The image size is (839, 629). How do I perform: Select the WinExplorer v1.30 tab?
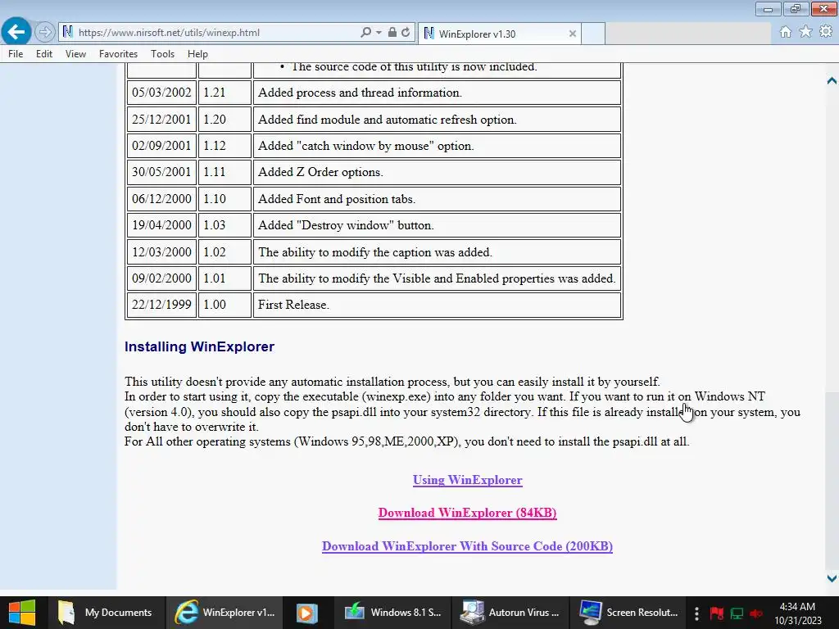pyautogui.click(x=499, y=34)
